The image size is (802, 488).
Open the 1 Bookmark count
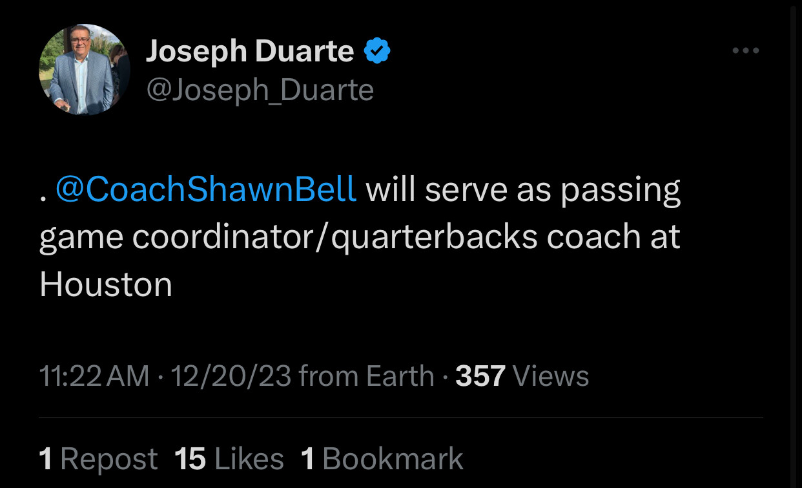tap(382, 459)
